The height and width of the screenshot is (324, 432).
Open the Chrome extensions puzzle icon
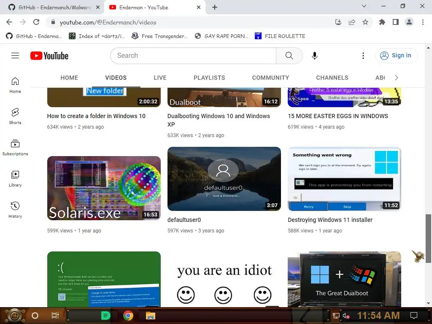(382, 22)
